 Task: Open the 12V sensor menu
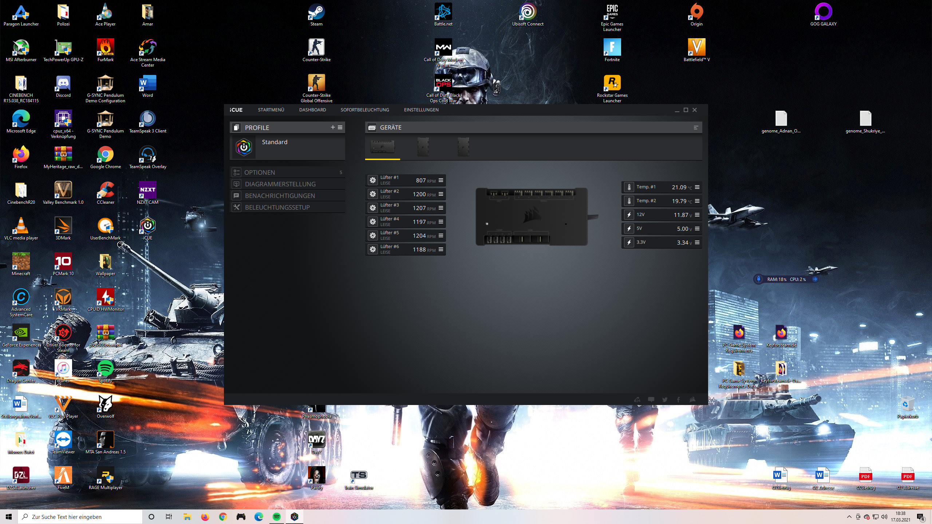(697, 215)
